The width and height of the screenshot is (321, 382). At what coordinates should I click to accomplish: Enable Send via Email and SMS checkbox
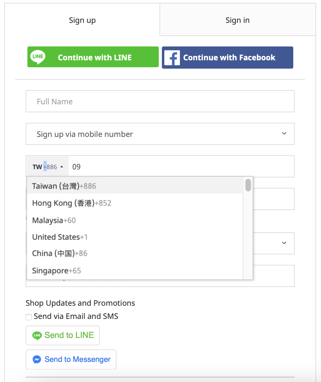tap(29, 317)
